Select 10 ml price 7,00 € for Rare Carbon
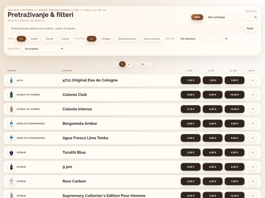 click(235, 181)
